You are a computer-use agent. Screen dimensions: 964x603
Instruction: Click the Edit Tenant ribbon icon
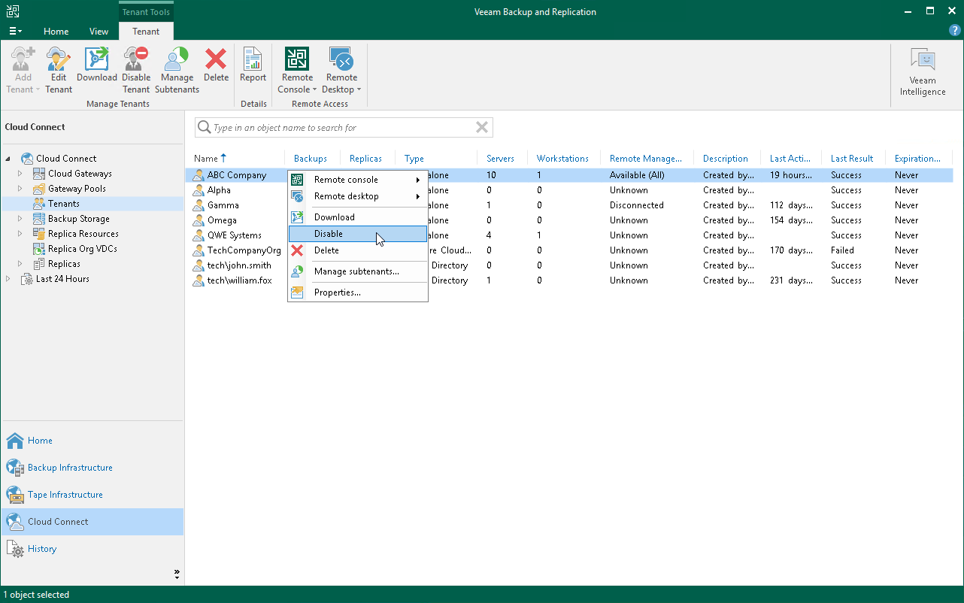(59, 59)
